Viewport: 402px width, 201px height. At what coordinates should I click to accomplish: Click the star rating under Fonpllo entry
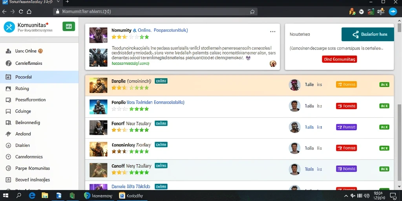click(x=130, y=109)
